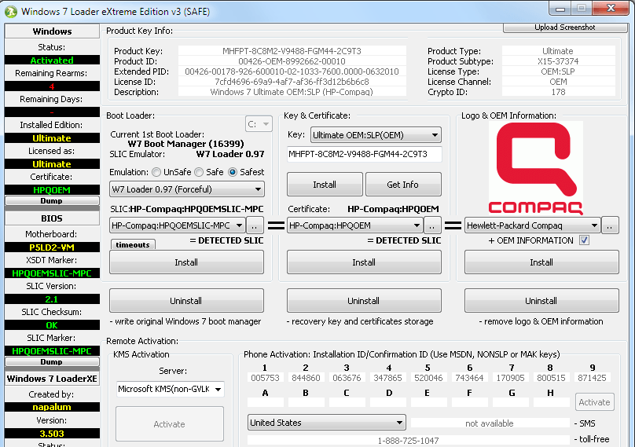Click the Windows 7 Loader title bar icon

[11, 11]
